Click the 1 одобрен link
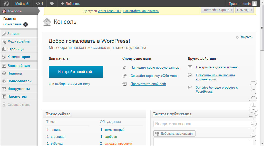The width and height of the screenshot is (264, 146). click(109, 137)
